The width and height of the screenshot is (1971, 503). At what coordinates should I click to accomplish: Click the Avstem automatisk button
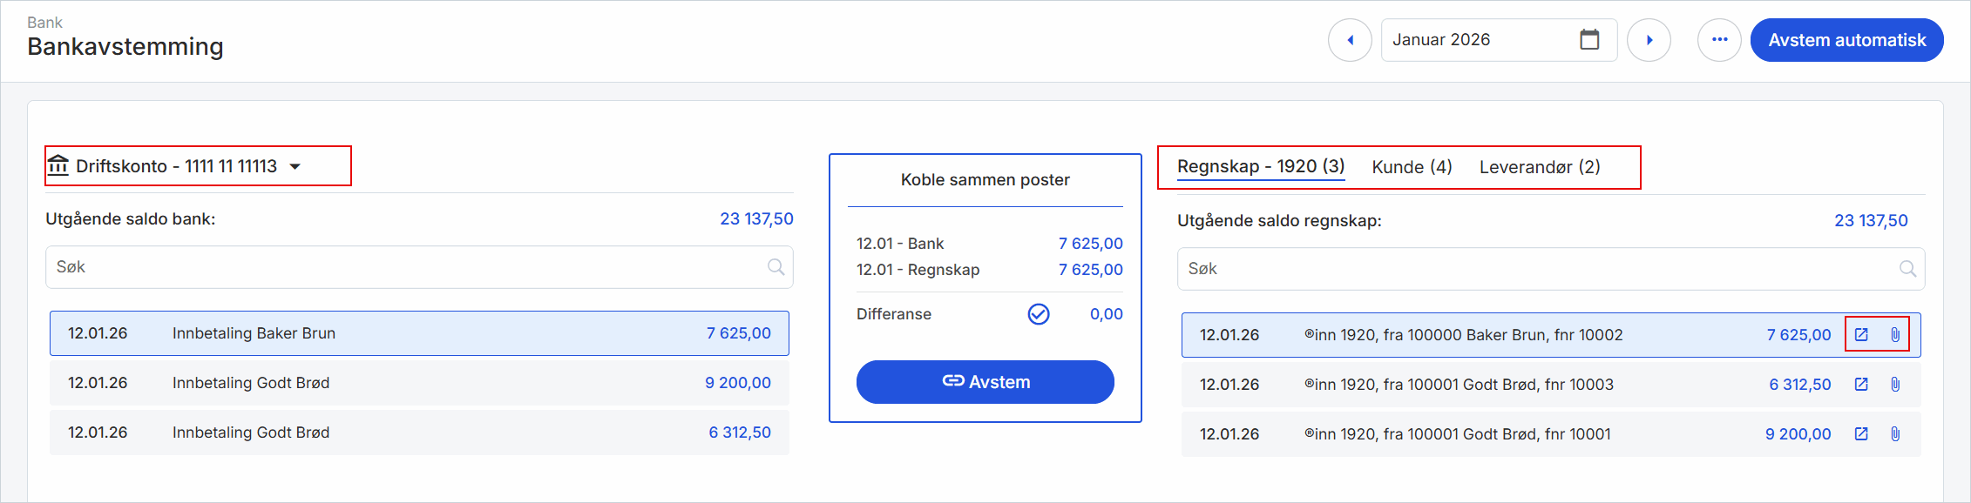[x=1846, y=39]
